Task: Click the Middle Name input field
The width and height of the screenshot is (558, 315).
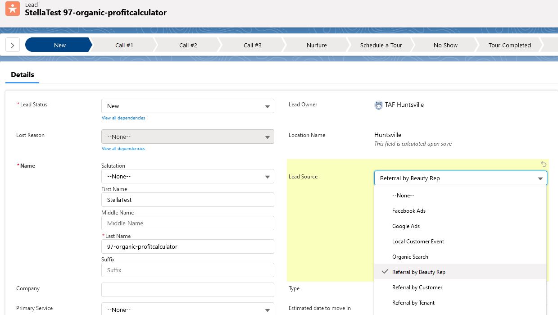Action: click(188, 223)
